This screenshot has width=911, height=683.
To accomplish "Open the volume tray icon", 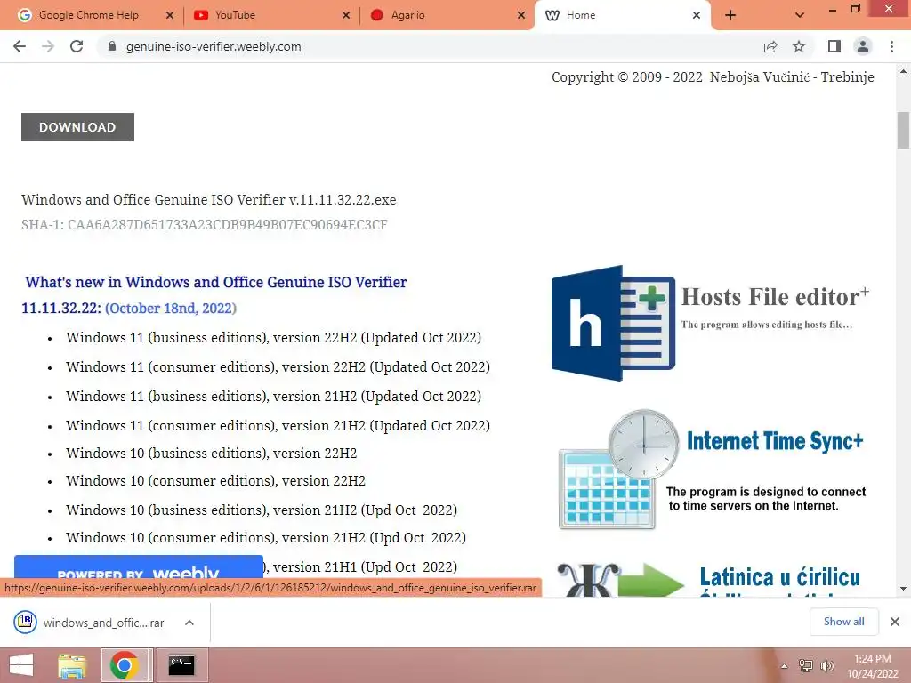I will (826, 665).
